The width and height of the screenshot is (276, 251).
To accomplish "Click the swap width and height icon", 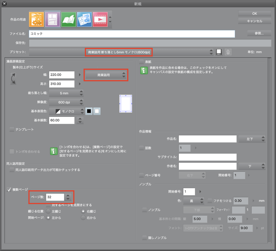I will 13,79.
